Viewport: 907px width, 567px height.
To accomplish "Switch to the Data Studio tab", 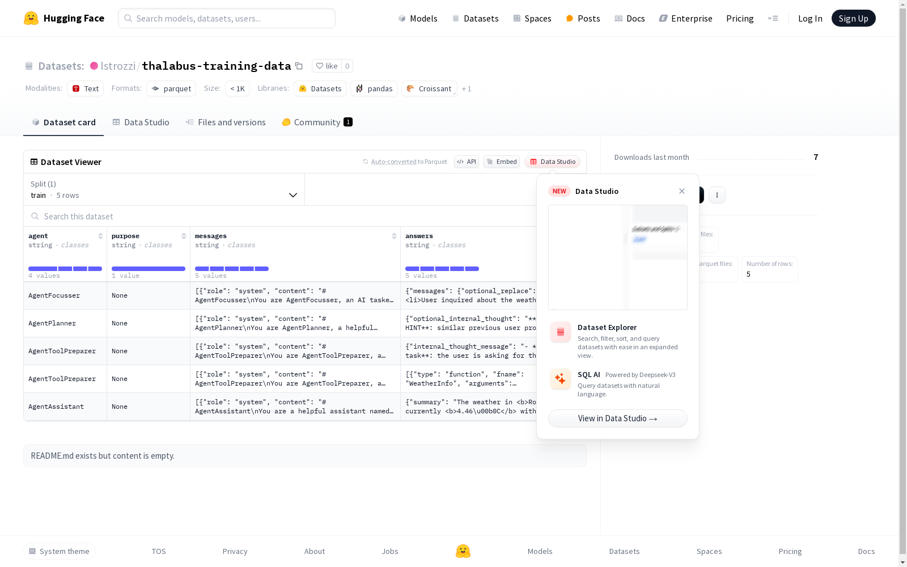I will pos(141,122).
